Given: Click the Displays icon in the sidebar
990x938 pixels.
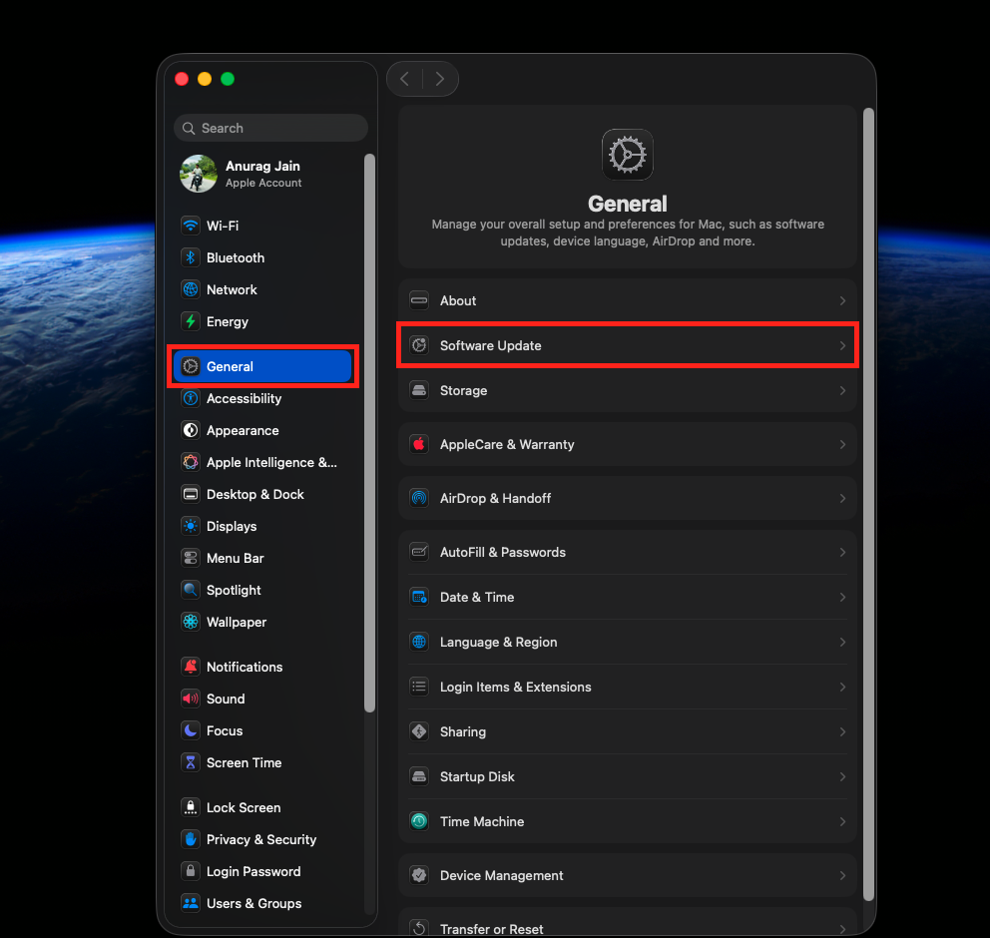Looking at the screenshot, I should 190,526.
